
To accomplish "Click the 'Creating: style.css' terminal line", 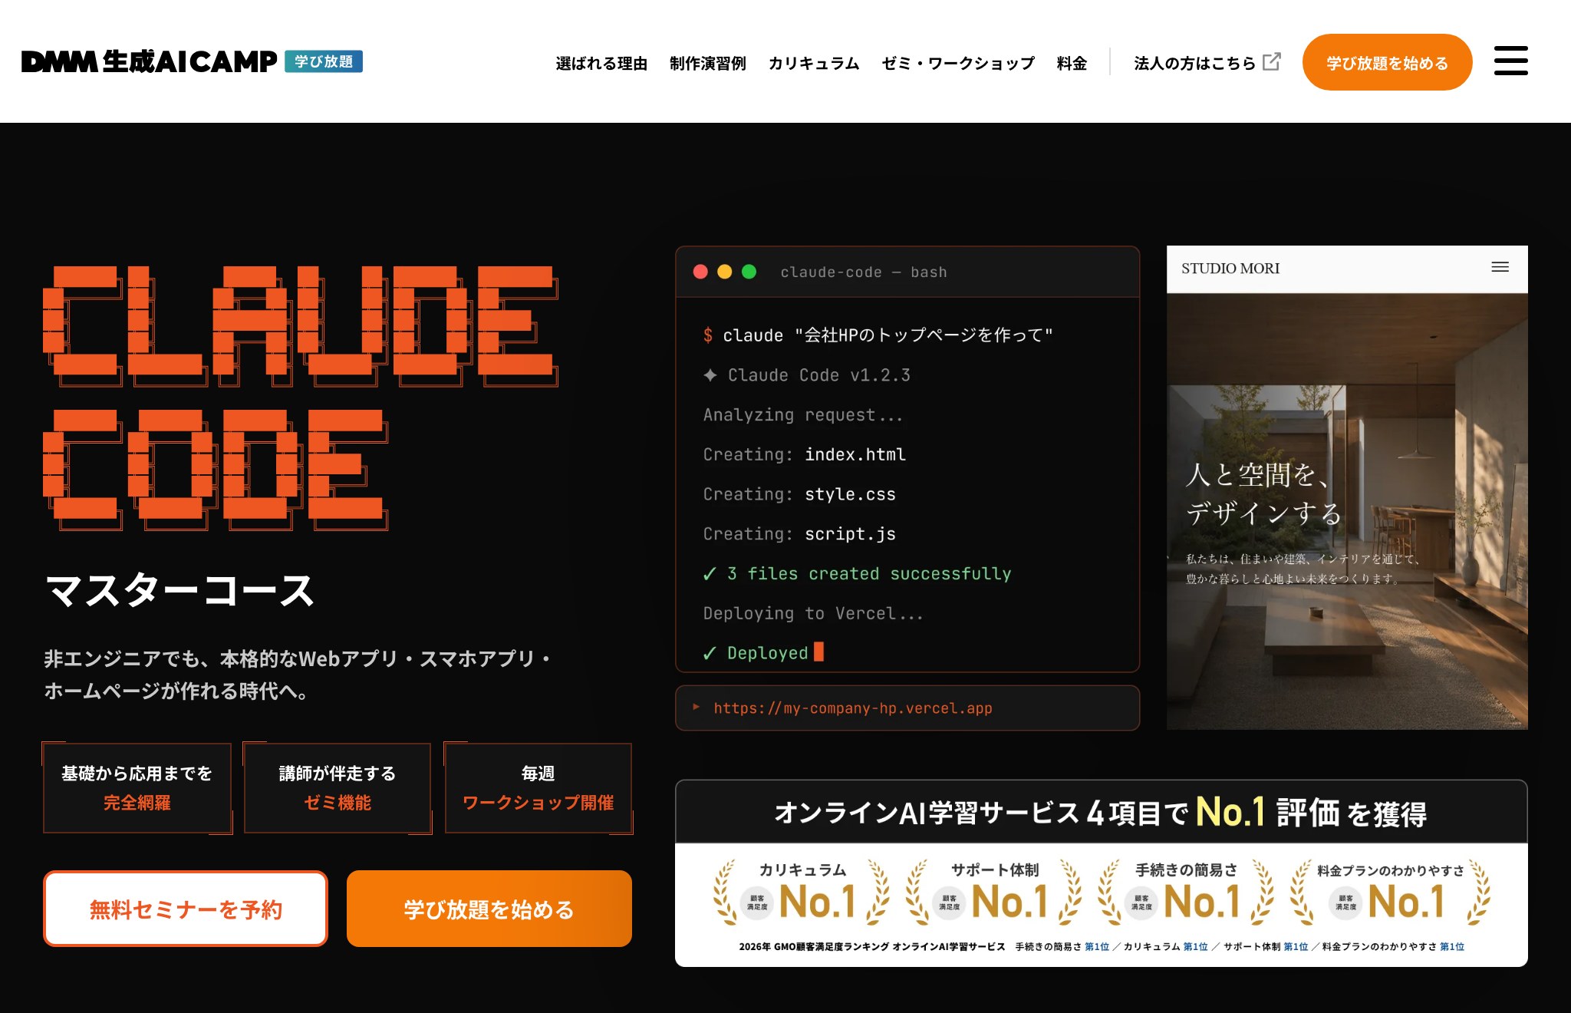I will [x=799, y=494].
